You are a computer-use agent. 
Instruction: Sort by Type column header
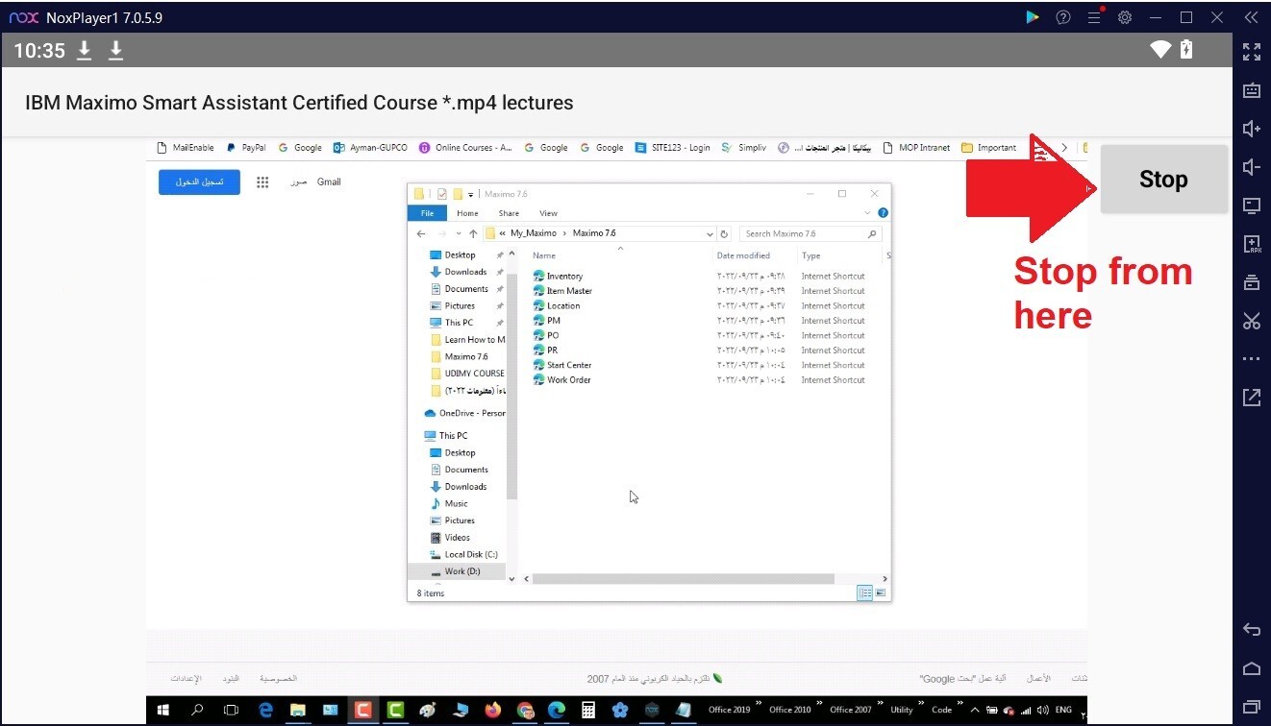point(811,255)
